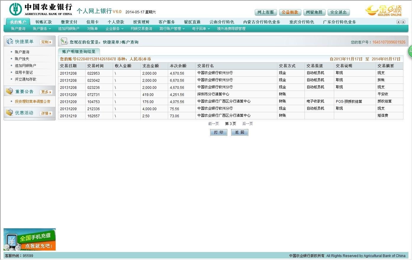Click the location breadcrumb icon
The image size is (412, 260).
[64, 41]
